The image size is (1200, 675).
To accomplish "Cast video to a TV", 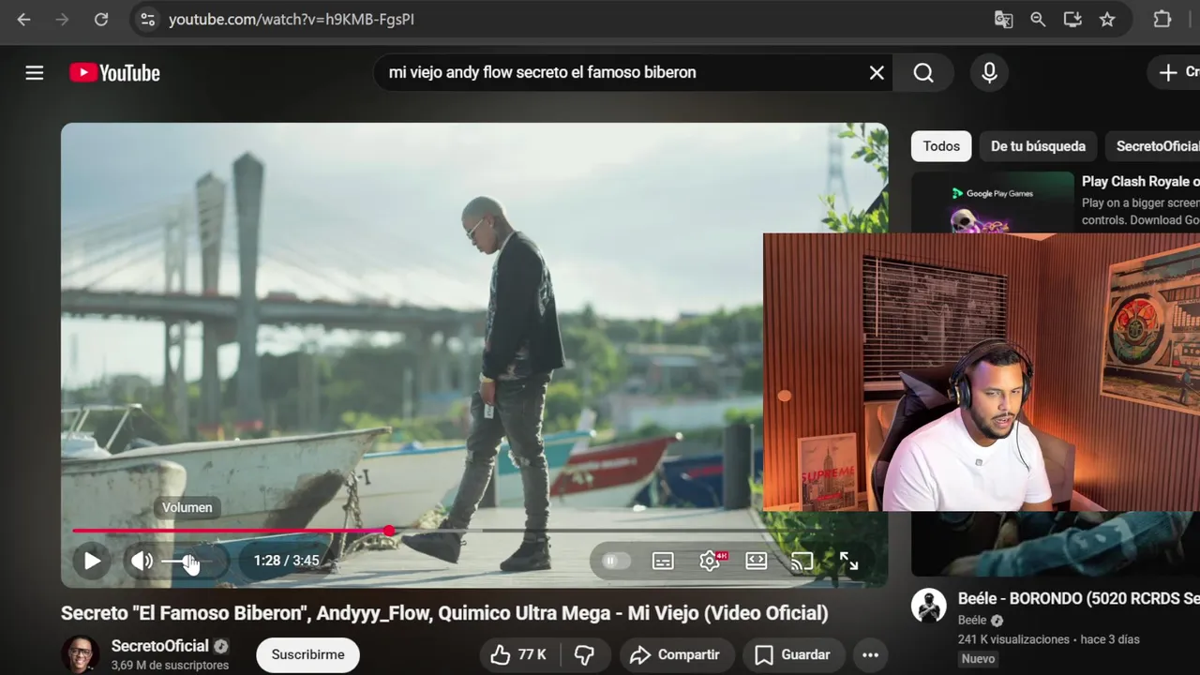I will 802,561.
